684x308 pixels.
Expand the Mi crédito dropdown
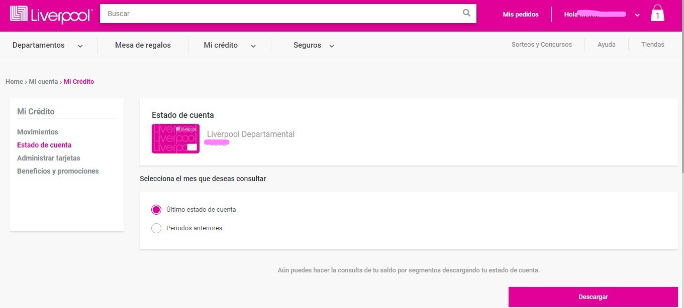click(x=229, y=45)
